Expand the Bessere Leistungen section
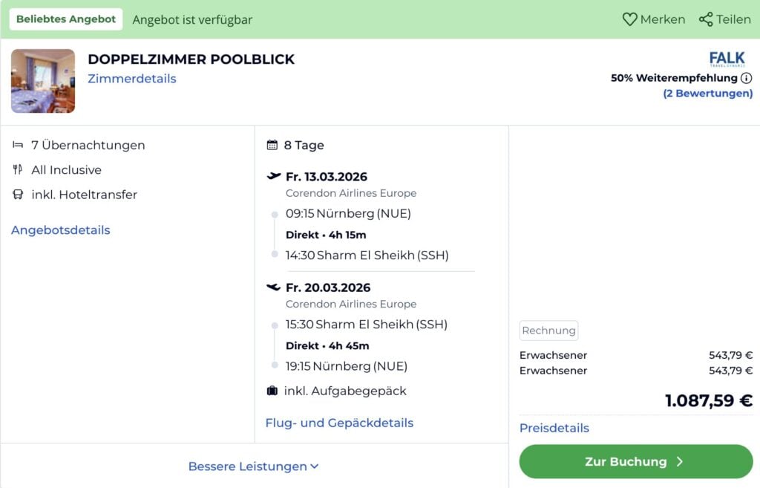 pyautogui.click(x=247, y=466)
